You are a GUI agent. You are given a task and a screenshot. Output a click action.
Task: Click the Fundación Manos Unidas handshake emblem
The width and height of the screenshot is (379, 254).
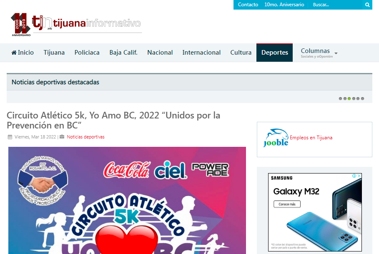coord(43,180)
